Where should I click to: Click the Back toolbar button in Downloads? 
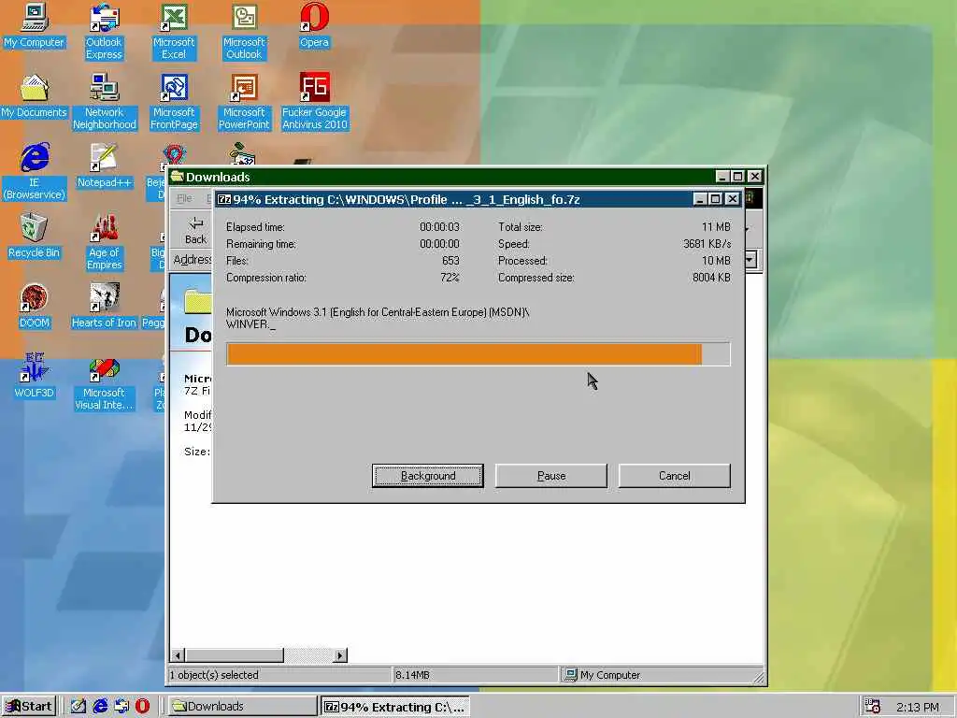click(196, 230)
